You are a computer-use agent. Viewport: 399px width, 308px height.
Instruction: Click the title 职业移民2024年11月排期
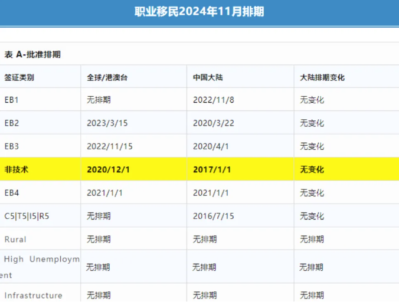pos(199,12)
